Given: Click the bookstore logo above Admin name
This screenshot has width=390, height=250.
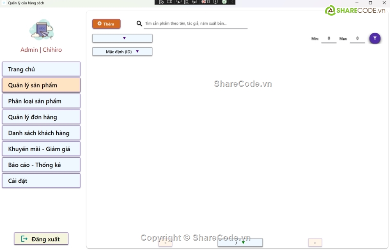Looking at the screenshot, I should [41, 30].
